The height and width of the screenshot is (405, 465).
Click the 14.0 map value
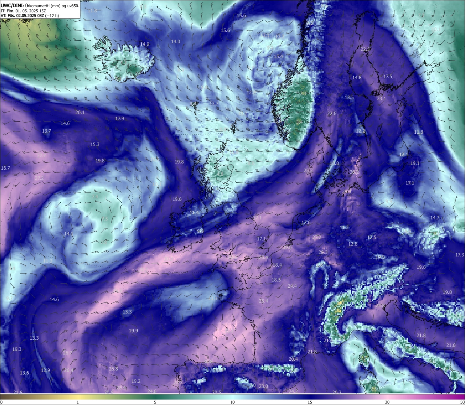pyautogui.click(x=175, y=42)
